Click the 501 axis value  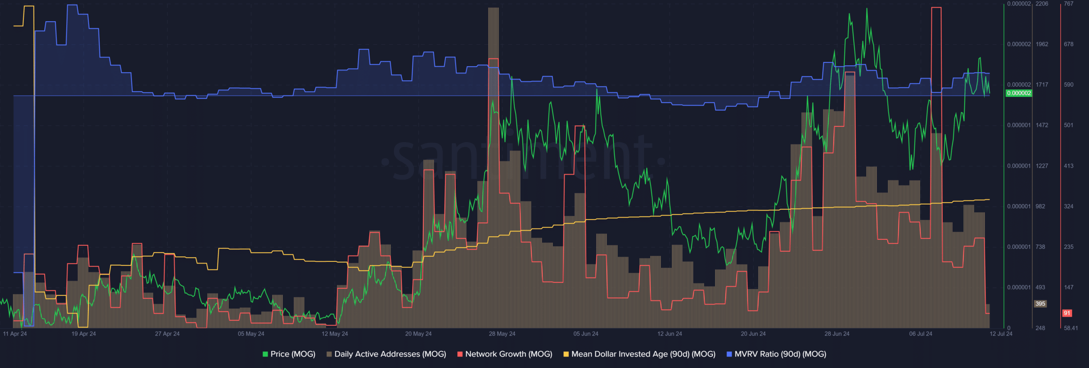(x=1069, y=125)
